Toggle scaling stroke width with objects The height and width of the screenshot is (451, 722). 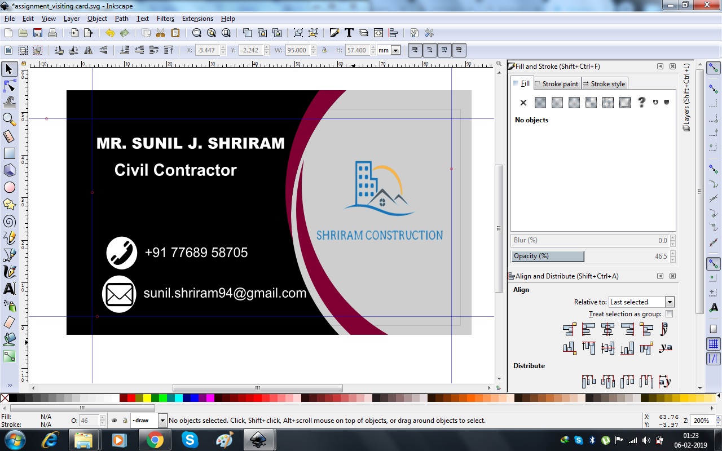click(415, 50)
